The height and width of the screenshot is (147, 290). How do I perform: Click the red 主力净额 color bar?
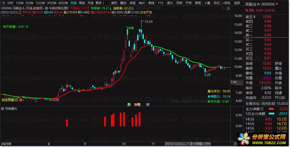pyautogui.click(x=271, y=109)
